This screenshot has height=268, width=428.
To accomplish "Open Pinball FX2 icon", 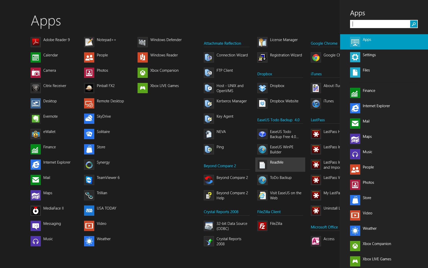I will 89,88.
